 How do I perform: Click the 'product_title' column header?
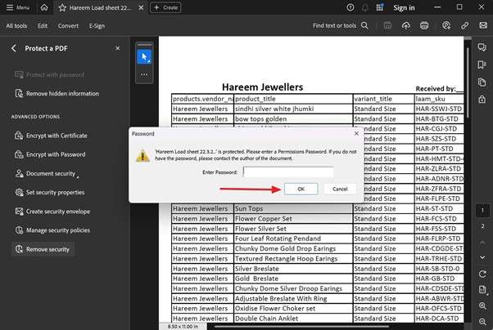click(x=293, y=99)
